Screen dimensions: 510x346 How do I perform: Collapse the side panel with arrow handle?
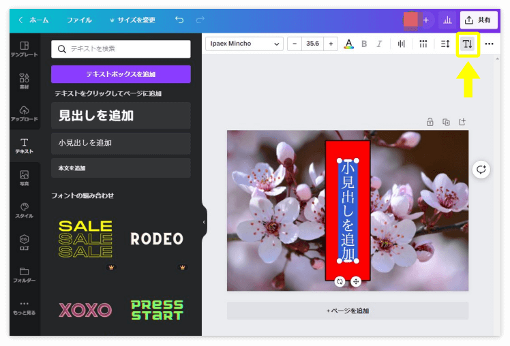(204, 222)
